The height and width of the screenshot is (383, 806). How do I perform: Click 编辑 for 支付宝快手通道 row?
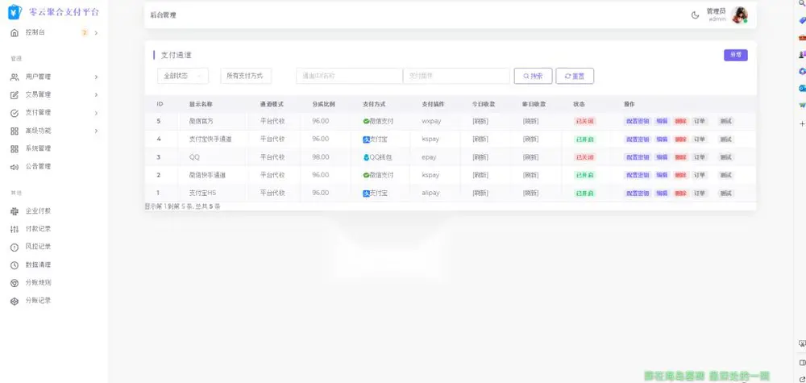tap(662, 139)
